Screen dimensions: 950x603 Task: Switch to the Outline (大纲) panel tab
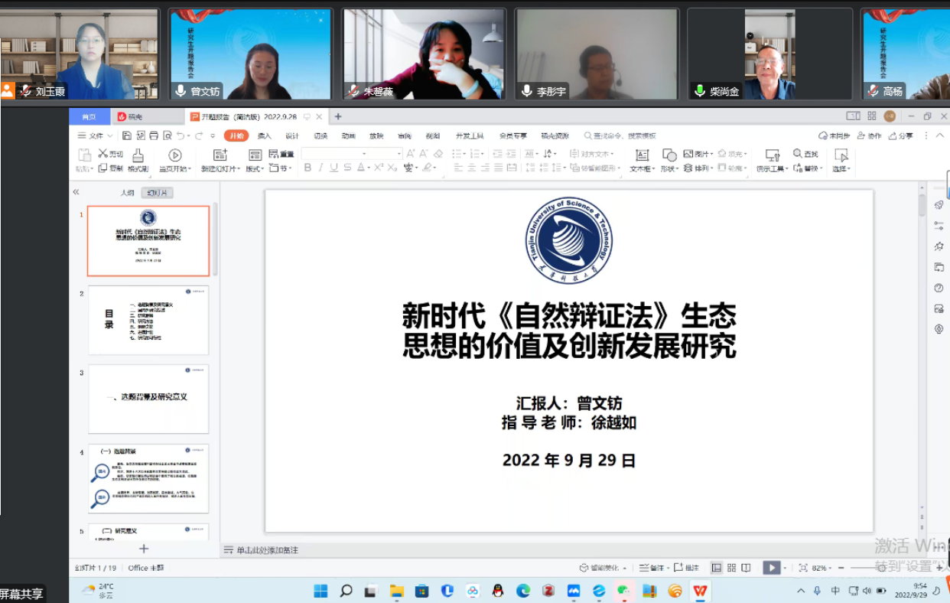127,193
